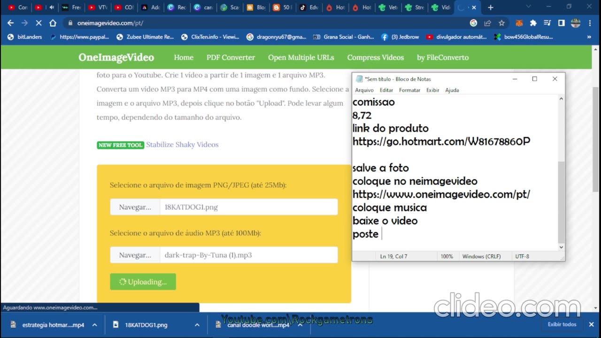
Task: Go back in browser history
Action: [11, 23]
